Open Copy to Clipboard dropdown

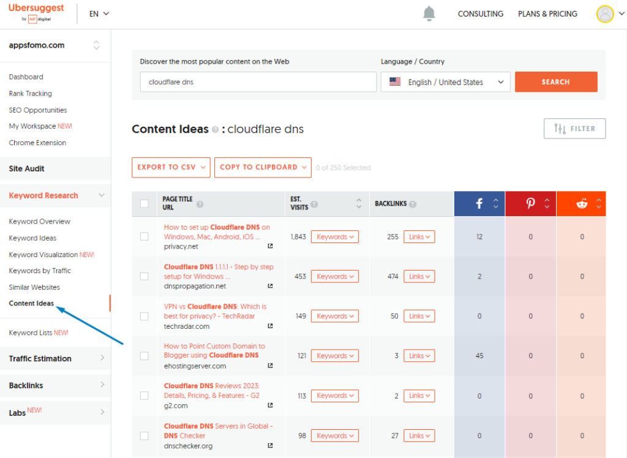tap(263, 167)
